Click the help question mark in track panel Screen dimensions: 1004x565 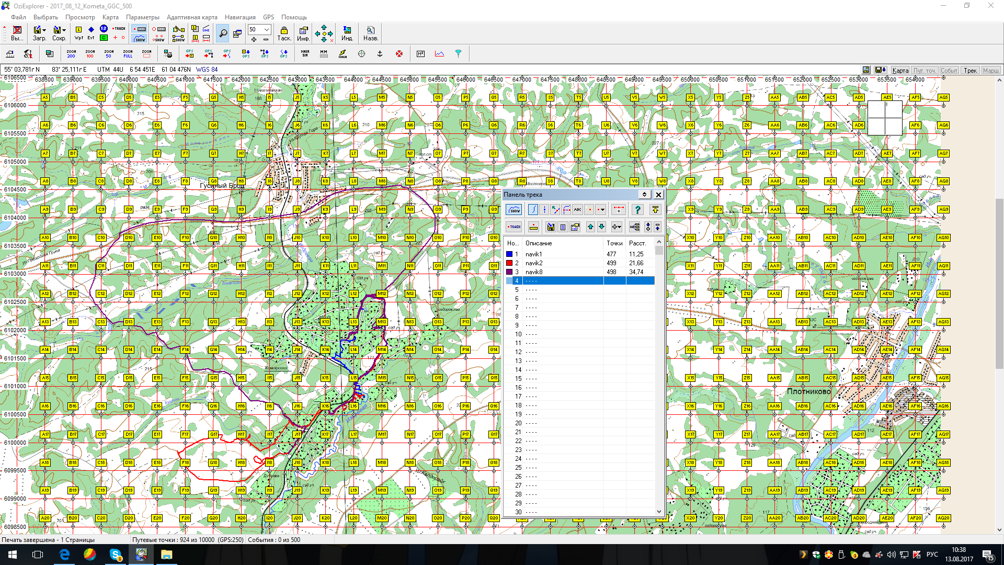click(637, 210)
